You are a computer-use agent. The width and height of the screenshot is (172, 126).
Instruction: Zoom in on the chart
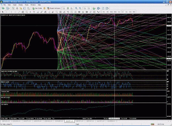point(76,8)
